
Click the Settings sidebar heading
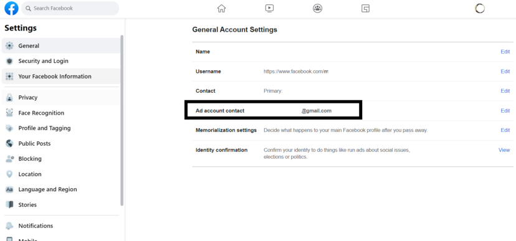click(21, 28)
